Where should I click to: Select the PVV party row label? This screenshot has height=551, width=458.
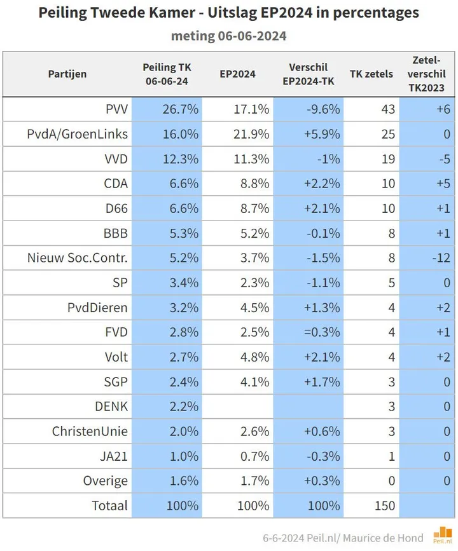(117, 109)
